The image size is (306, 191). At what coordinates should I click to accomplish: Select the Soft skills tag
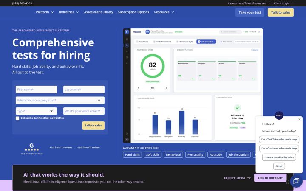click(x=153, y=155)
